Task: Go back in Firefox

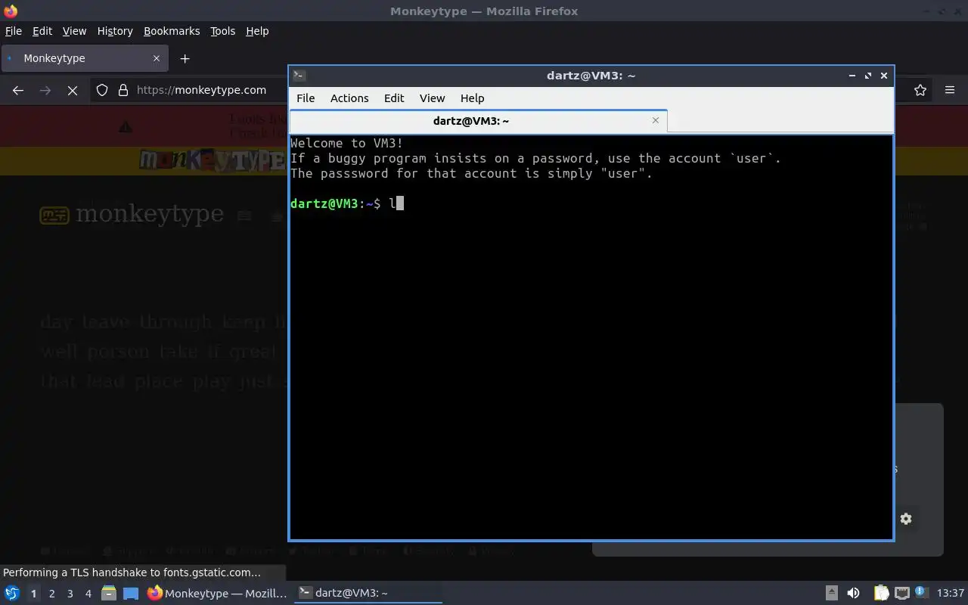Action: coord(18,90)
